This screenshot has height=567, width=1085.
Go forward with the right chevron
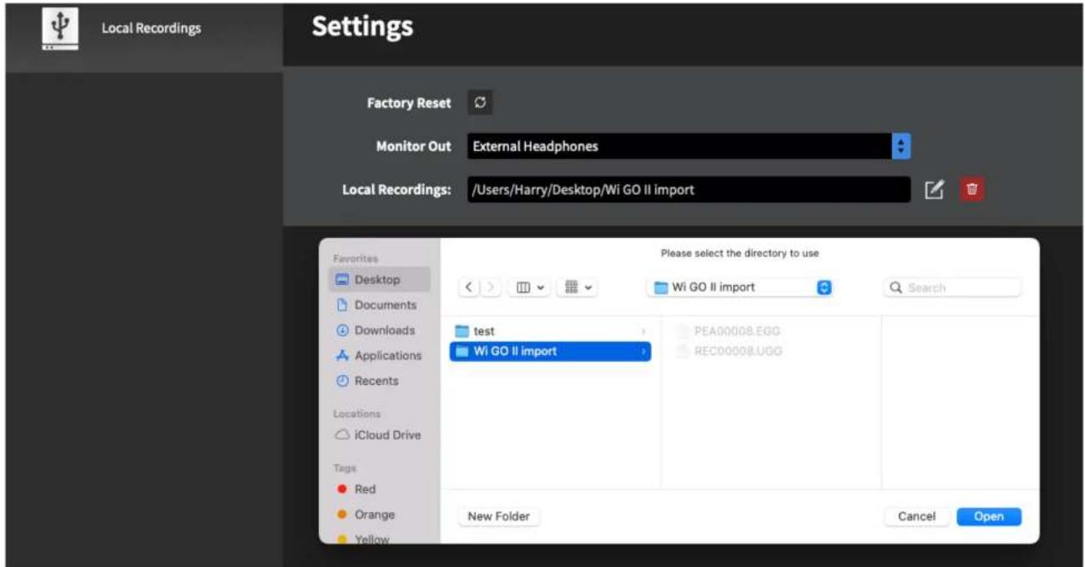490,287
